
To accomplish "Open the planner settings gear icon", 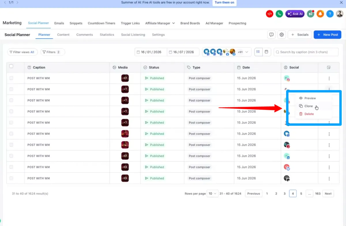I will [x=282, y=35].
